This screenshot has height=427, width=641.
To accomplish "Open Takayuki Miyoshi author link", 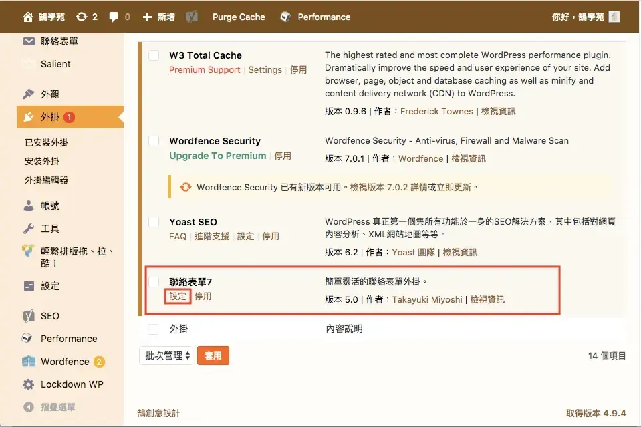I will (x=427, y=299).
